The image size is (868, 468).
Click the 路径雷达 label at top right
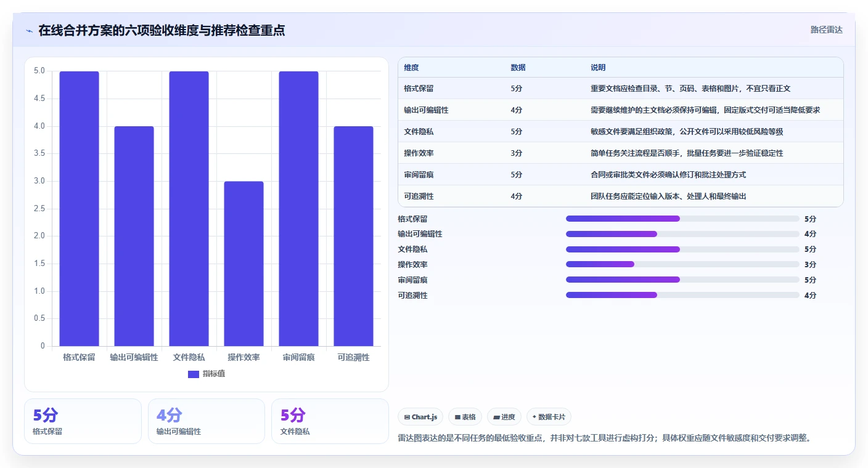click(826, 30)
